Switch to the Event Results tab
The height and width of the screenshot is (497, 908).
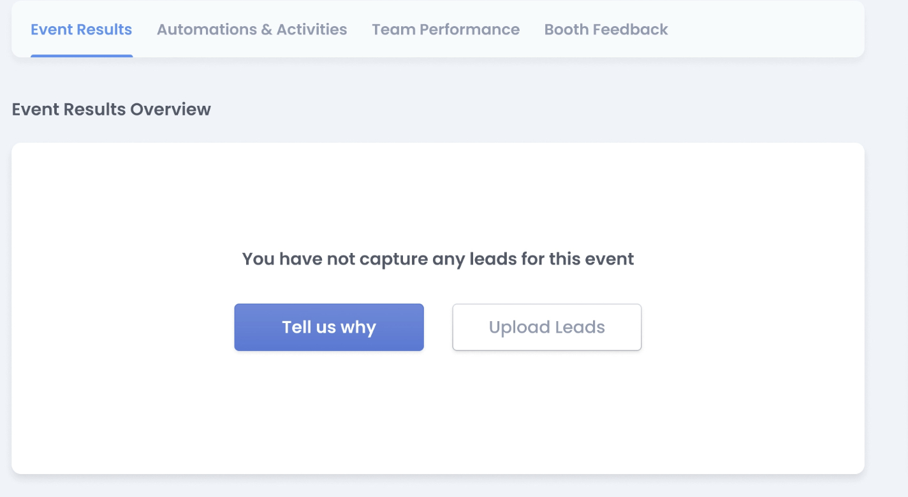(x=81, y=29)
